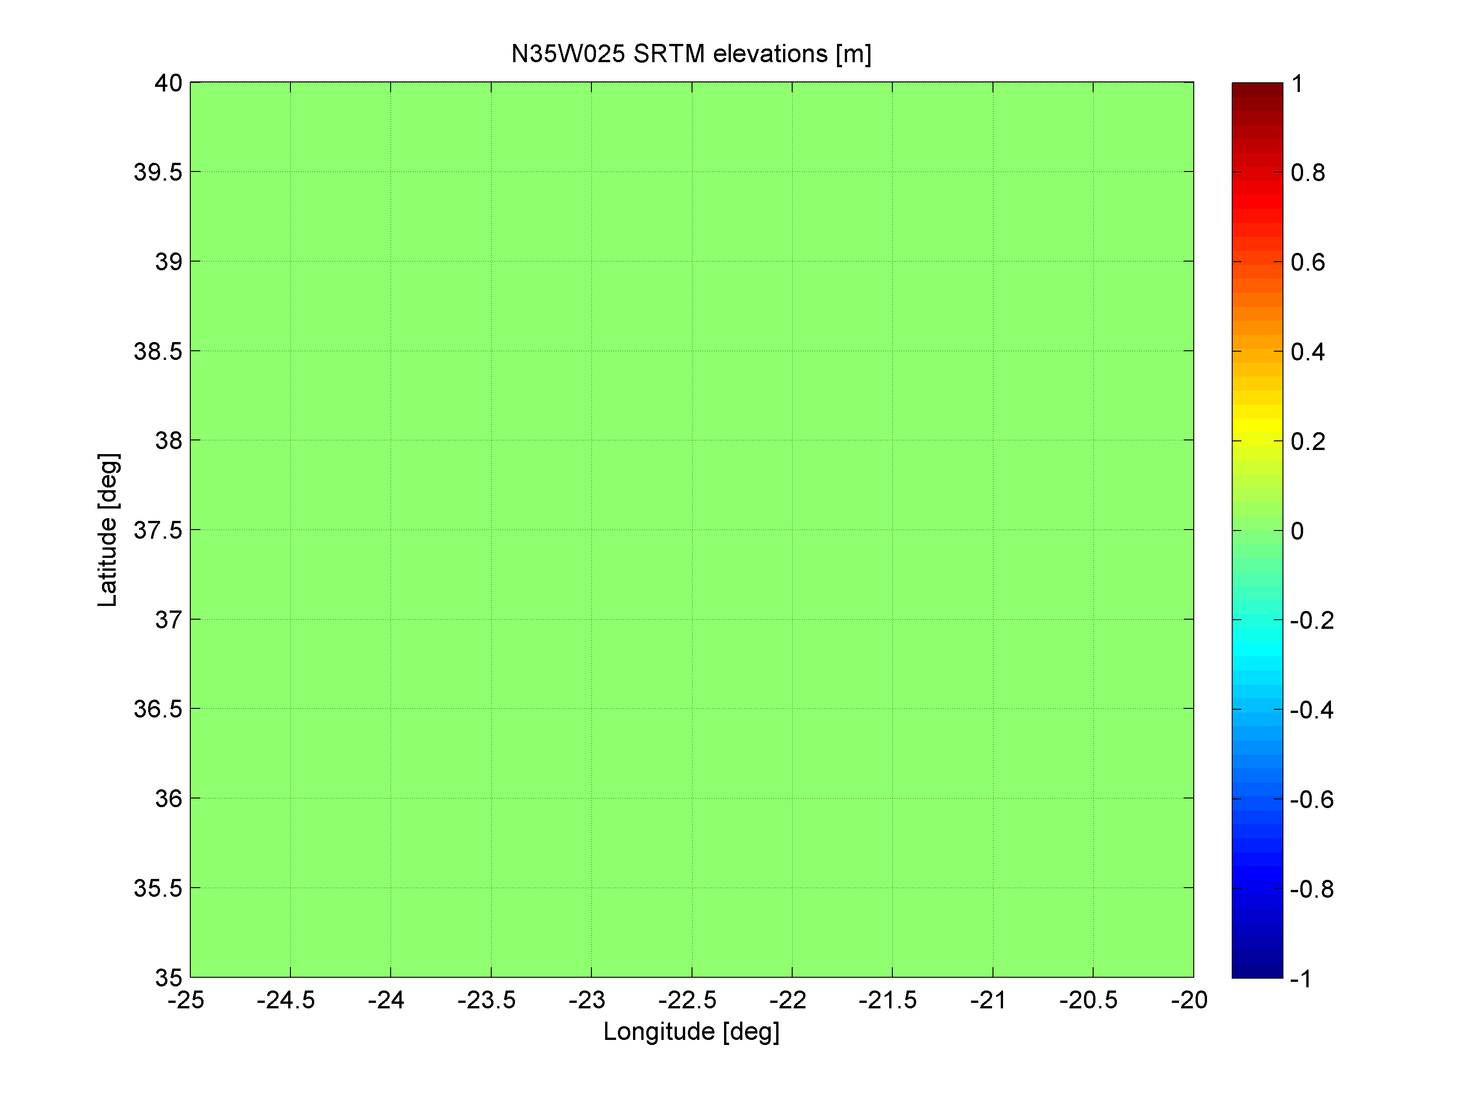
Task: Click the x-axis tick label '-20.5'
Action: (1088, 1000)
